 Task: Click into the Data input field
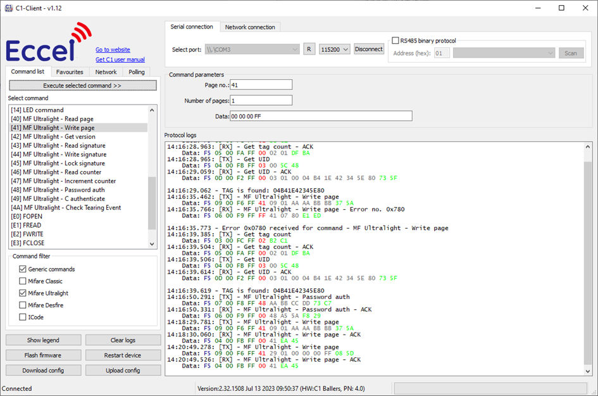[320, 116]
